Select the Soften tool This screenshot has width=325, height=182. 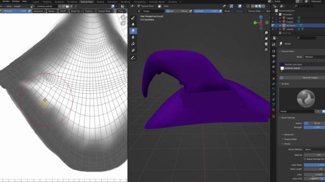pyautogui.click(x=133, y=25)
